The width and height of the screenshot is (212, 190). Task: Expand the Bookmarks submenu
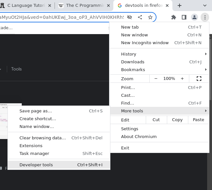pos(159,70)
